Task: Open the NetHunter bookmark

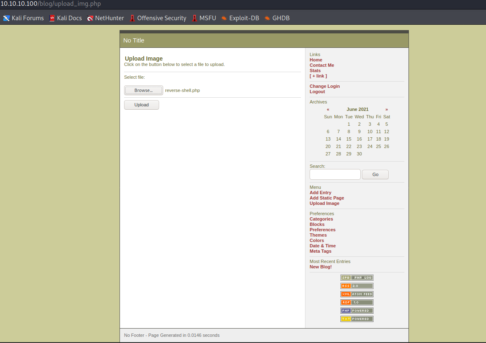Action: click(106, 18)
